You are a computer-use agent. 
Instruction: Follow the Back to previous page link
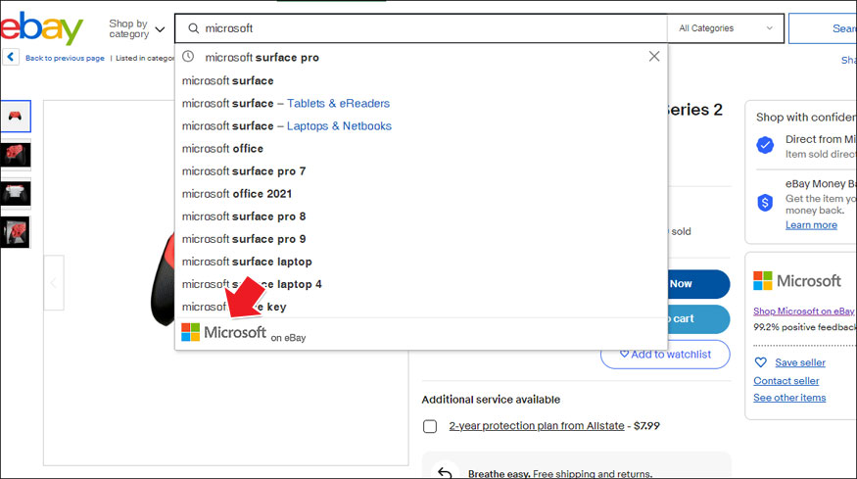coord(65,58)
